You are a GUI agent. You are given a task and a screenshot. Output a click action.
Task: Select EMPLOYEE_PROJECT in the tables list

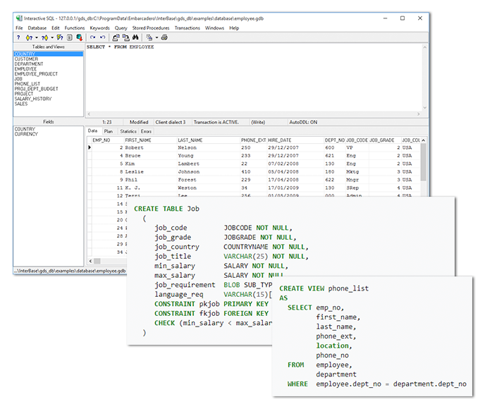(36, 73)
